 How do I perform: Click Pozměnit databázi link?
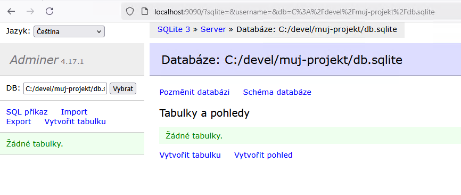[194, 92]
